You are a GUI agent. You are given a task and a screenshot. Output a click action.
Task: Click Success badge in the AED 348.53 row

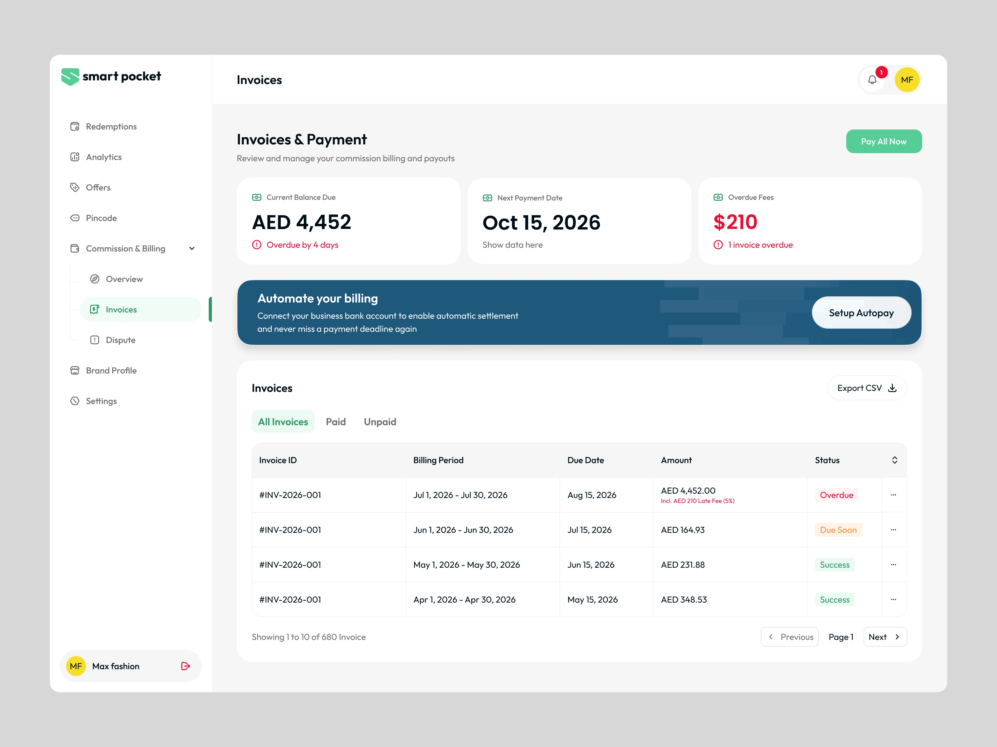pos(835,599)
